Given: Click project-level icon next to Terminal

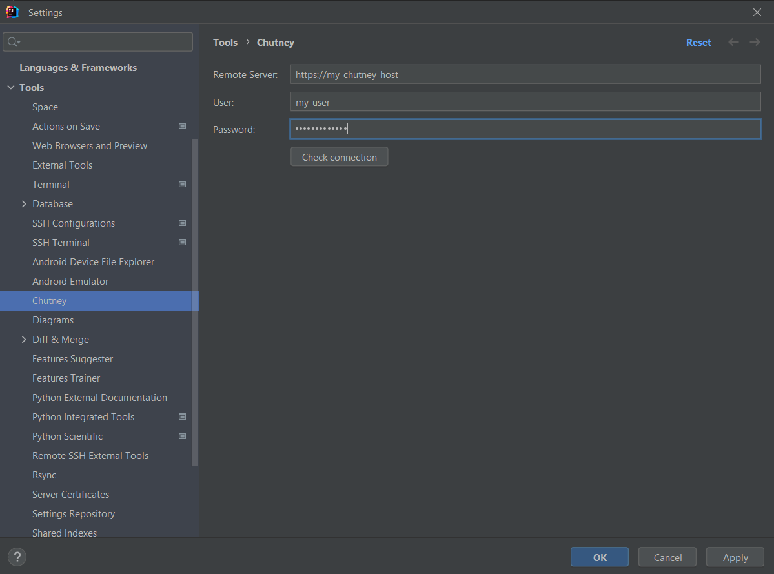Looking at the screenshot, I should point(182,184).
